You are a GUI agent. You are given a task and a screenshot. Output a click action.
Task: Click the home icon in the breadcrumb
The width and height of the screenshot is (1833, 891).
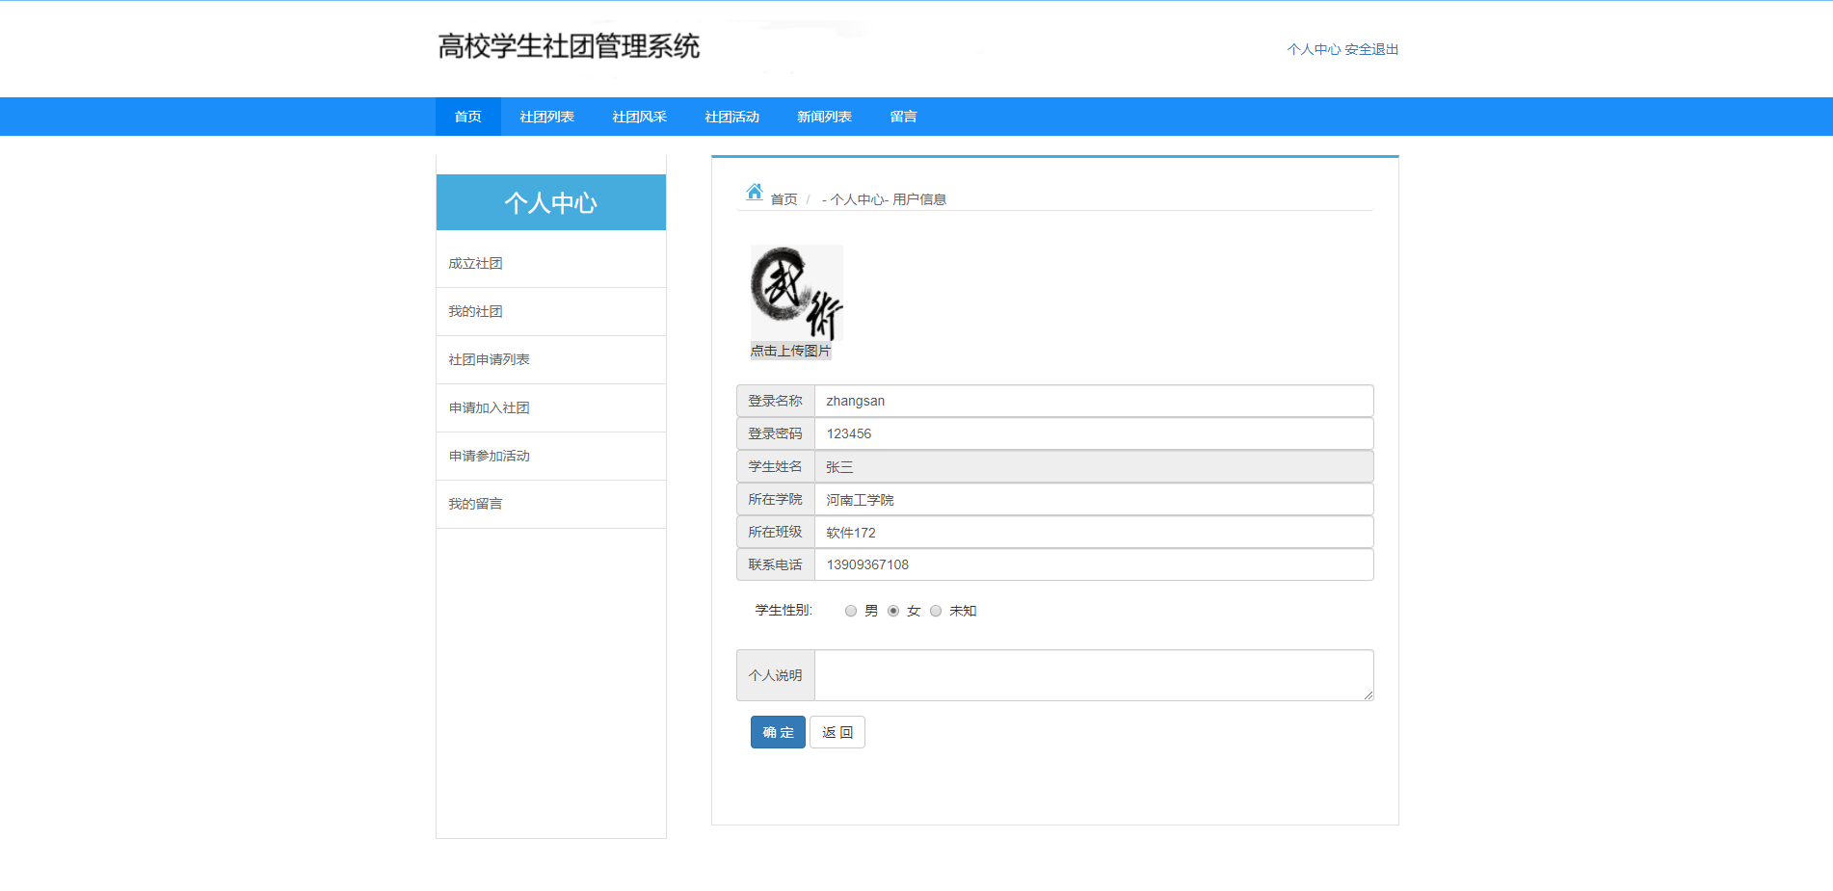755,191
